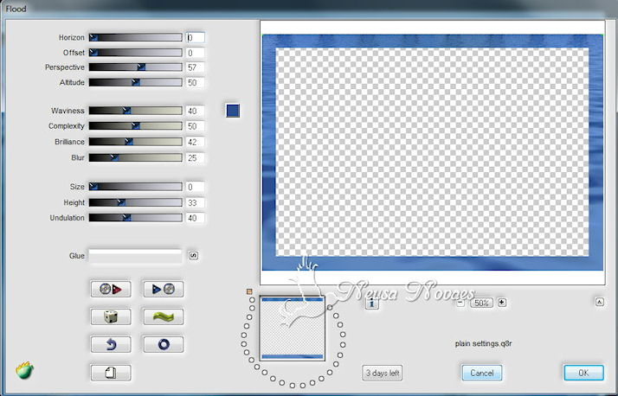This screenshot has width=618, height=396.
Task: Click the Size value field
Action: coord(196,187)
